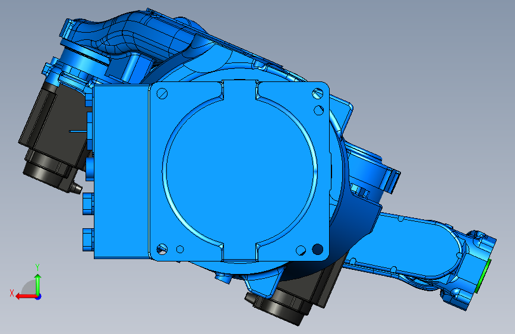This screenshot has width=515, height=334.
Task: Select the rectangular junction box left of base plate
Action: point(121,172)
